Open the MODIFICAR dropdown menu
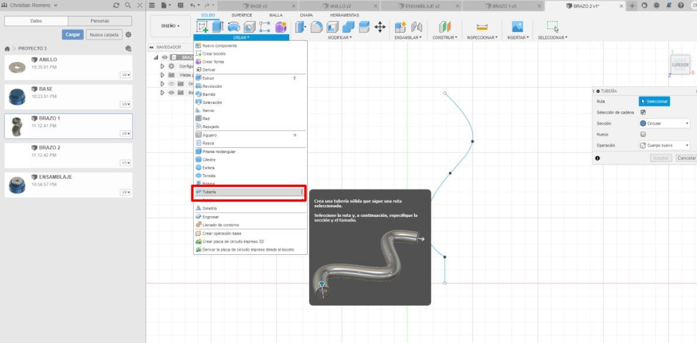 [x=339, y=38]
